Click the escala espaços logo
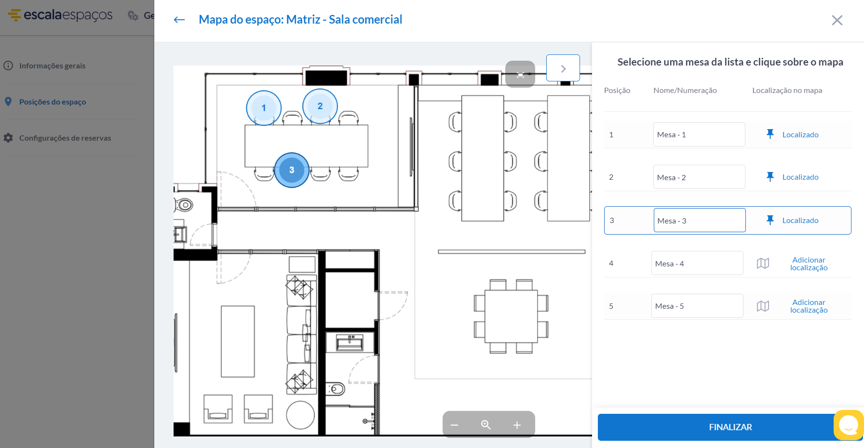Viewport: 864px width, 448px height. pyautogui.click(x=59, y=15)
